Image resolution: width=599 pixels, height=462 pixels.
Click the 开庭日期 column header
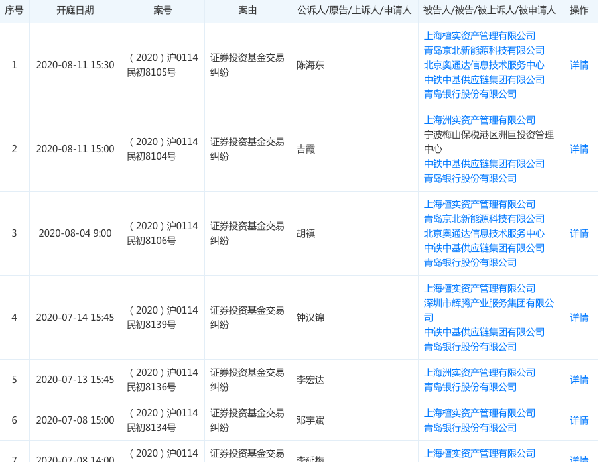coord(75,11)
